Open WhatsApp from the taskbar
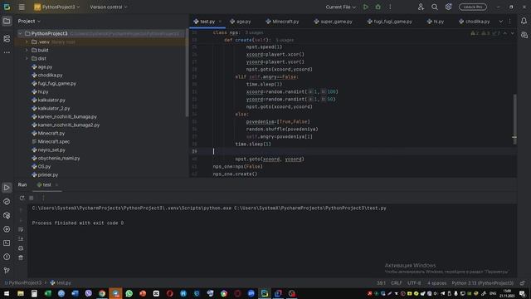The height and width of the screenshot is (299, 531). coord(129,293)
